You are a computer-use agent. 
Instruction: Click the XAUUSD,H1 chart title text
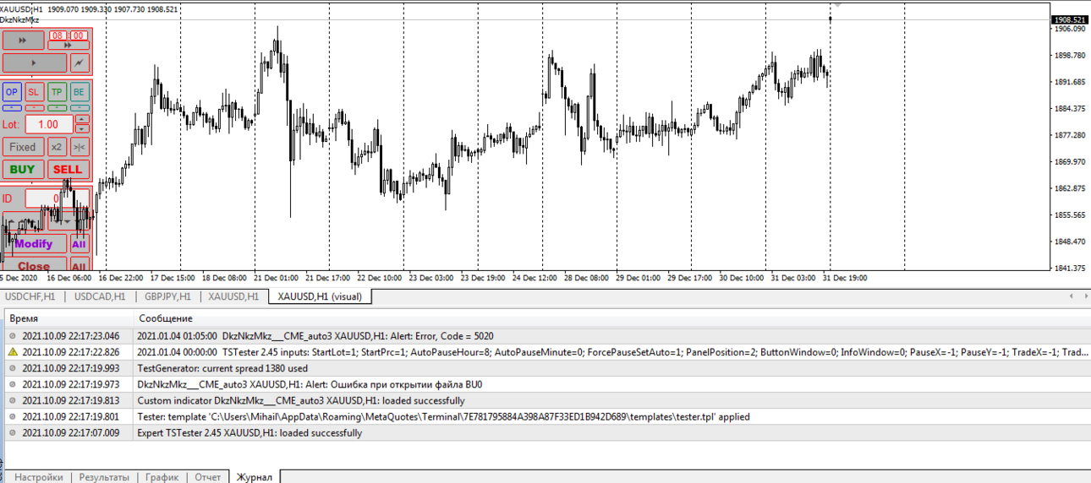tap(22, 9)
